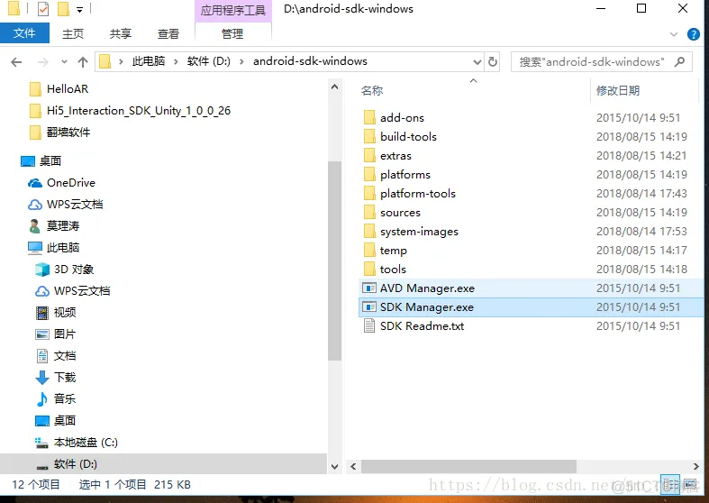This screenshot has height=503, width=709.
Task: Select the AVD Manager.exe file icon
Action: pyautogui.click(x=369, y=288)
